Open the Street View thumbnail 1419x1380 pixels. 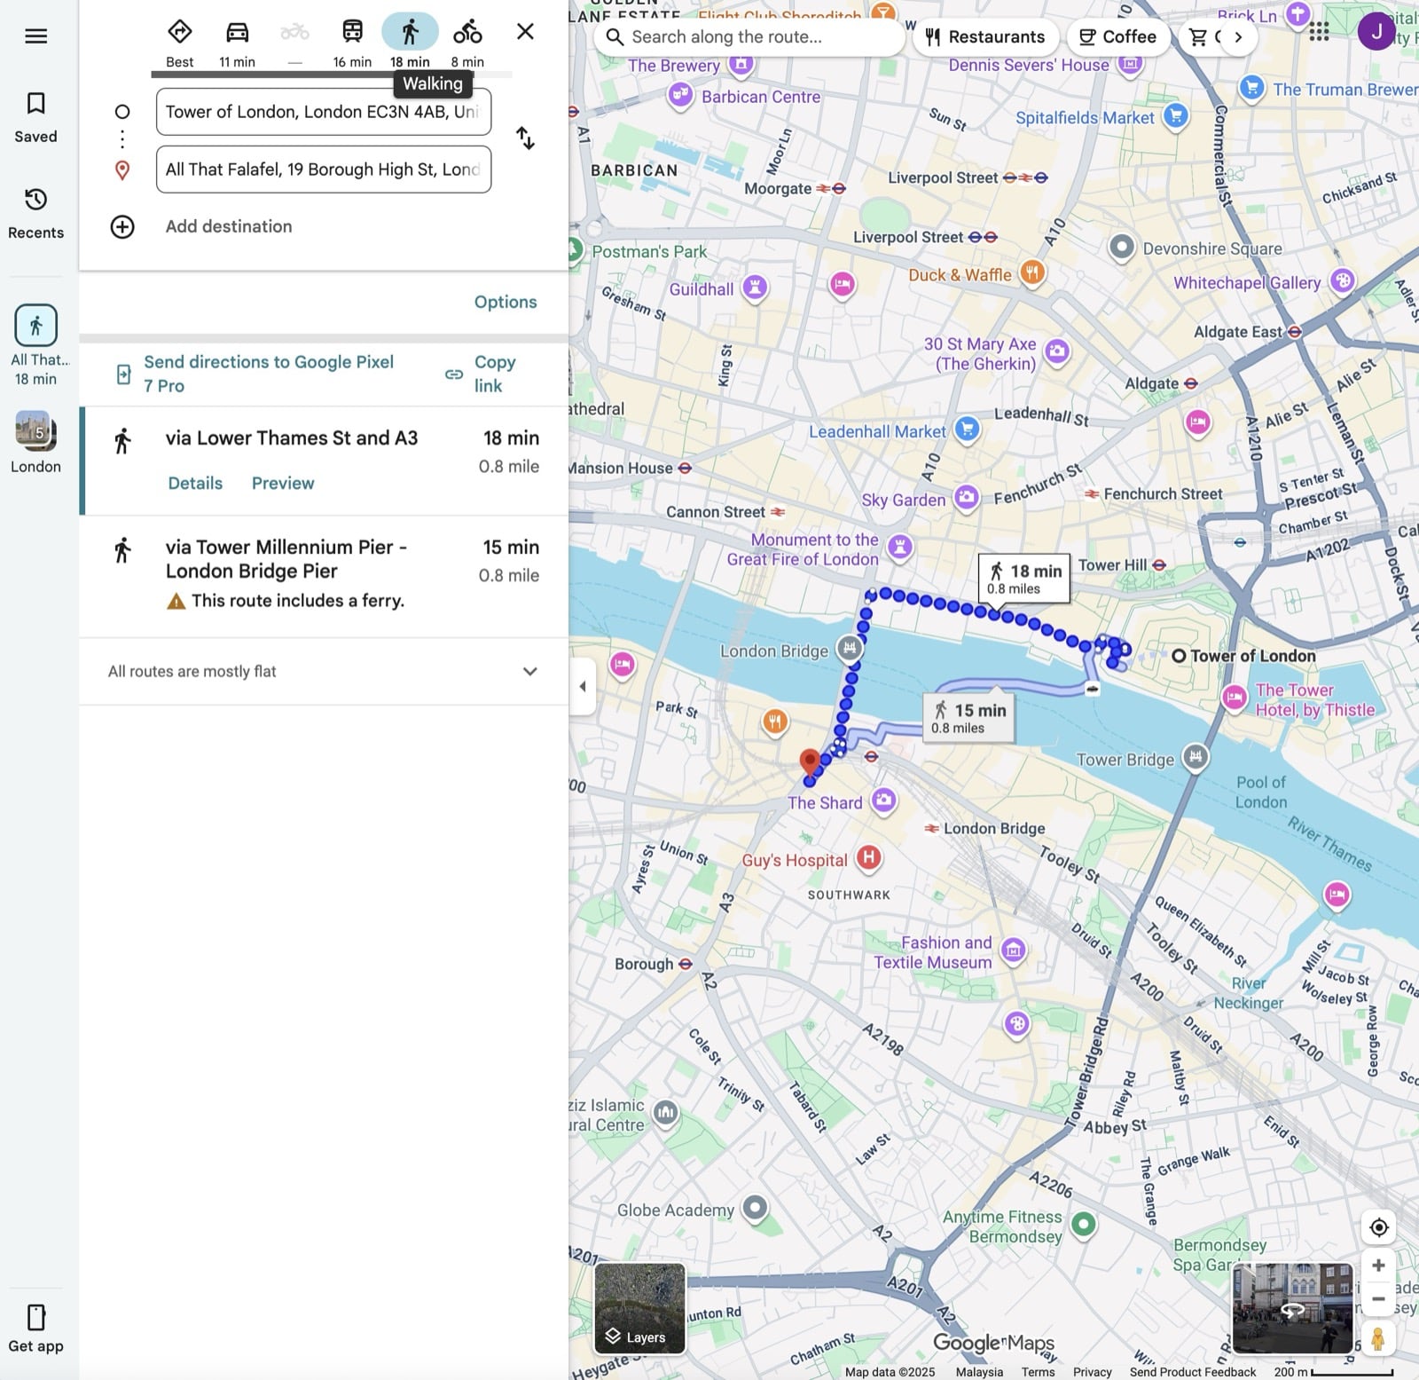tap(1291, 1307)
